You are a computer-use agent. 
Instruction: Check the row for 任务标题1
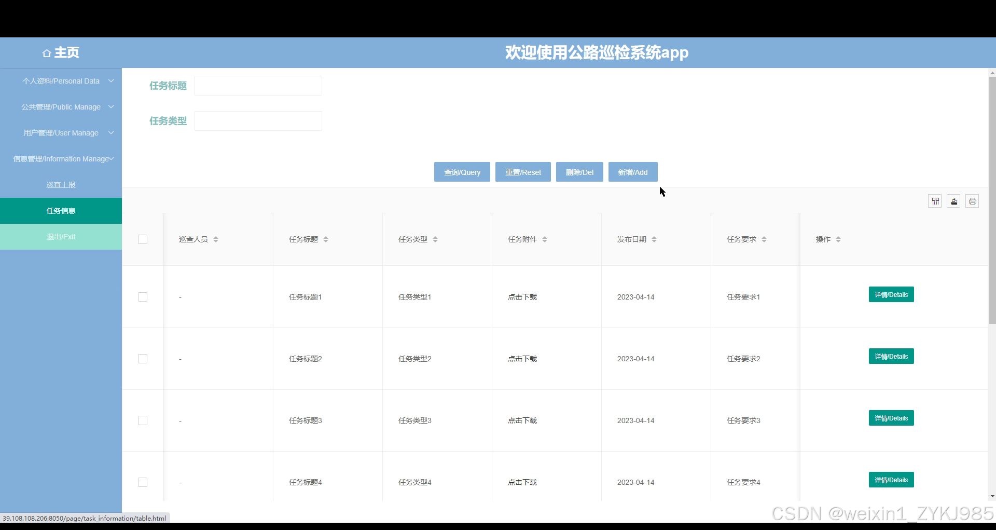click(143, 297)
